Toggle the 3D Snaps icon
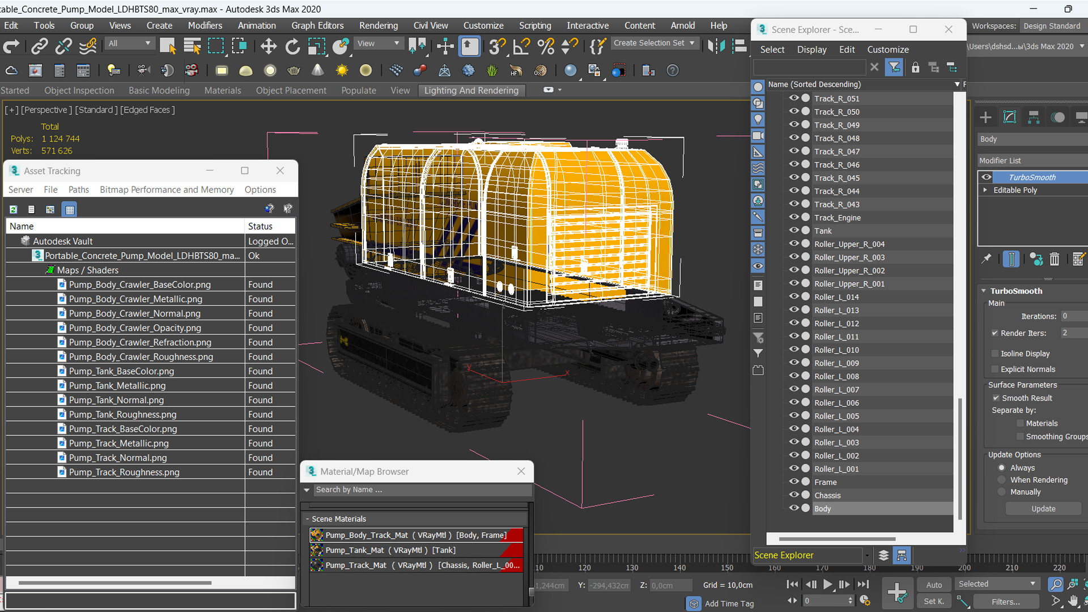The width and height of the screenshot is (1088, 612). tap(497, 46)
